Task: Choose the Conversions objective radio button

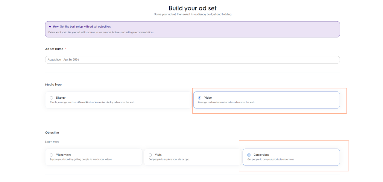Action: [x=249, y=155]
